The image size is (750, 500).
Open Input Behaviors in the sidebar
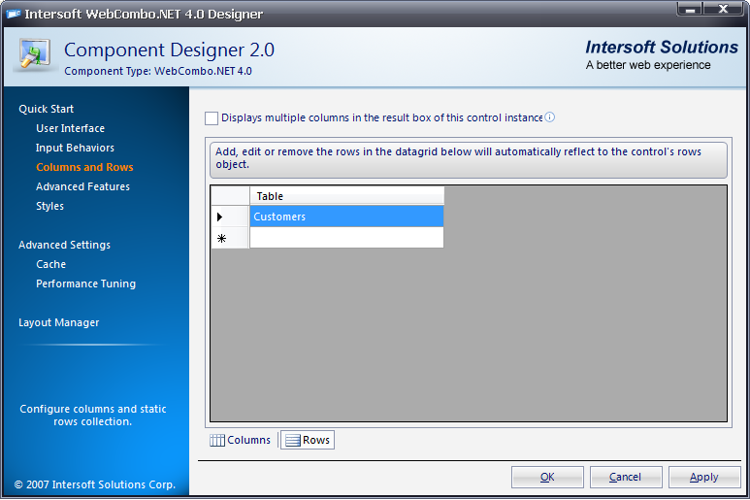75,148
